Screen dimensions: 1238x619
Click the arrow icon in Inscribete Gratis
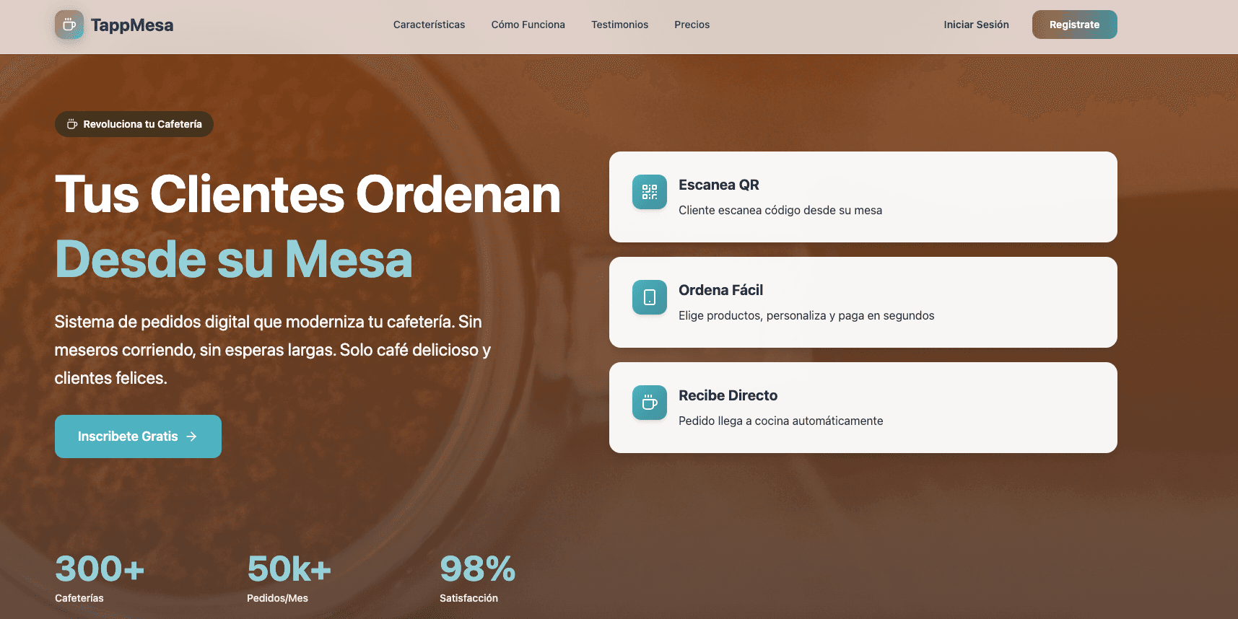191,436
